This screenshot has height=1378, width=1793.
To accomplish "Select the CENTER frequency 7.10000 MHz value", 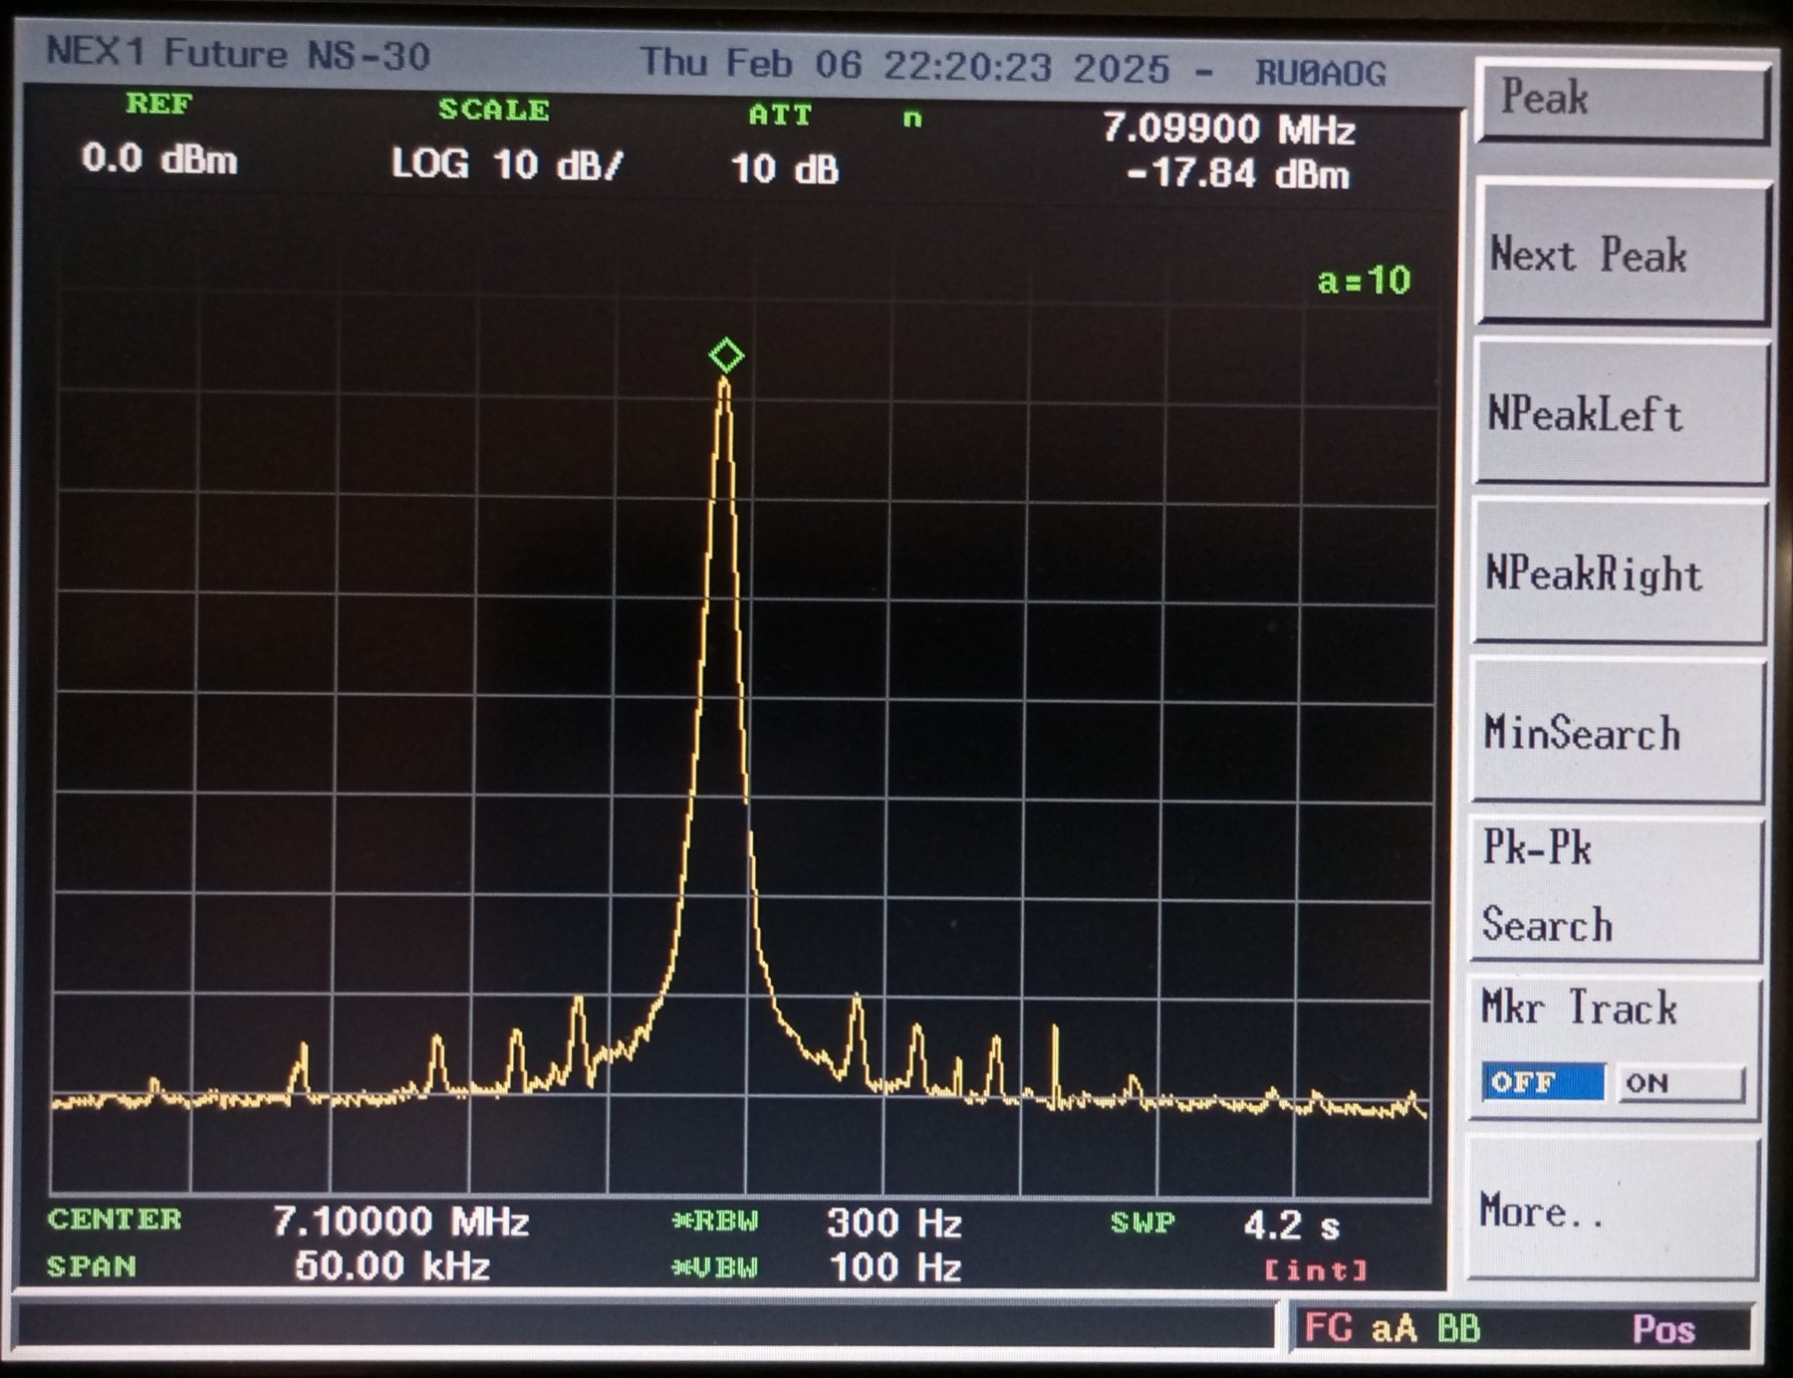I will coord(400,1221).
